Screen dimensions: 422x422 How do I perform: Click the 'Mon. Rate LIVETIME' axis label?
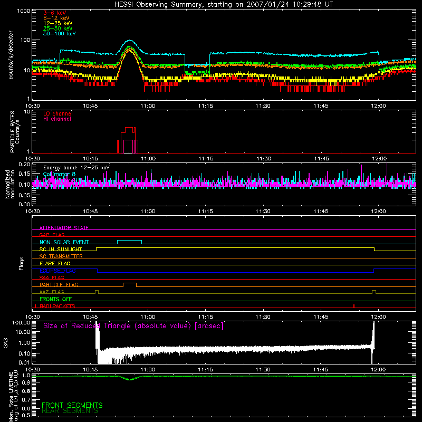(x=11, y=396)
